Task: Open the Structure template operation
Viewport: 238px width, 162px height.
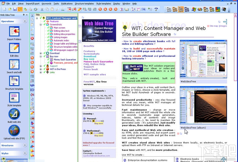Action: tap(14, 81)
